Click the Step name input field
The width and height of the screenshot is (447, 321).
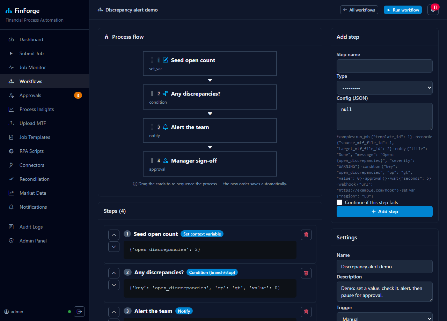[x=384, y=66]
